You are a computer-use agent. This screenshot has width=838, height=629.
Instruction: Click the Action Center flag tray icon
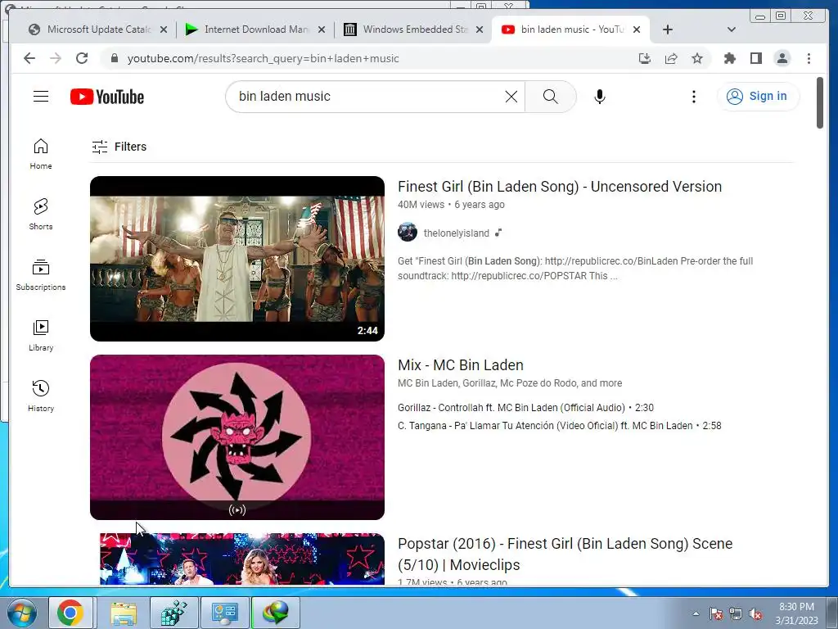pos(715,613)
